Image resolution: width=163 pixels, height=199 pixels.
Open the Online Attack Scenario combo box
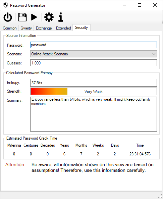click(94, 54)
